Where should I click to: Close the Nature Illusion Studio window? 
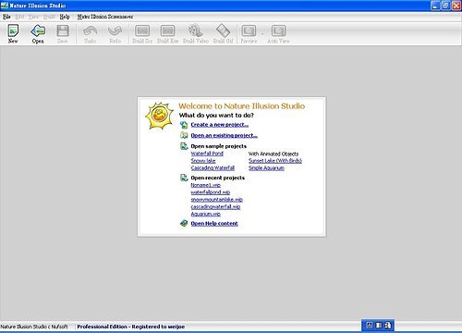point(456,6)
